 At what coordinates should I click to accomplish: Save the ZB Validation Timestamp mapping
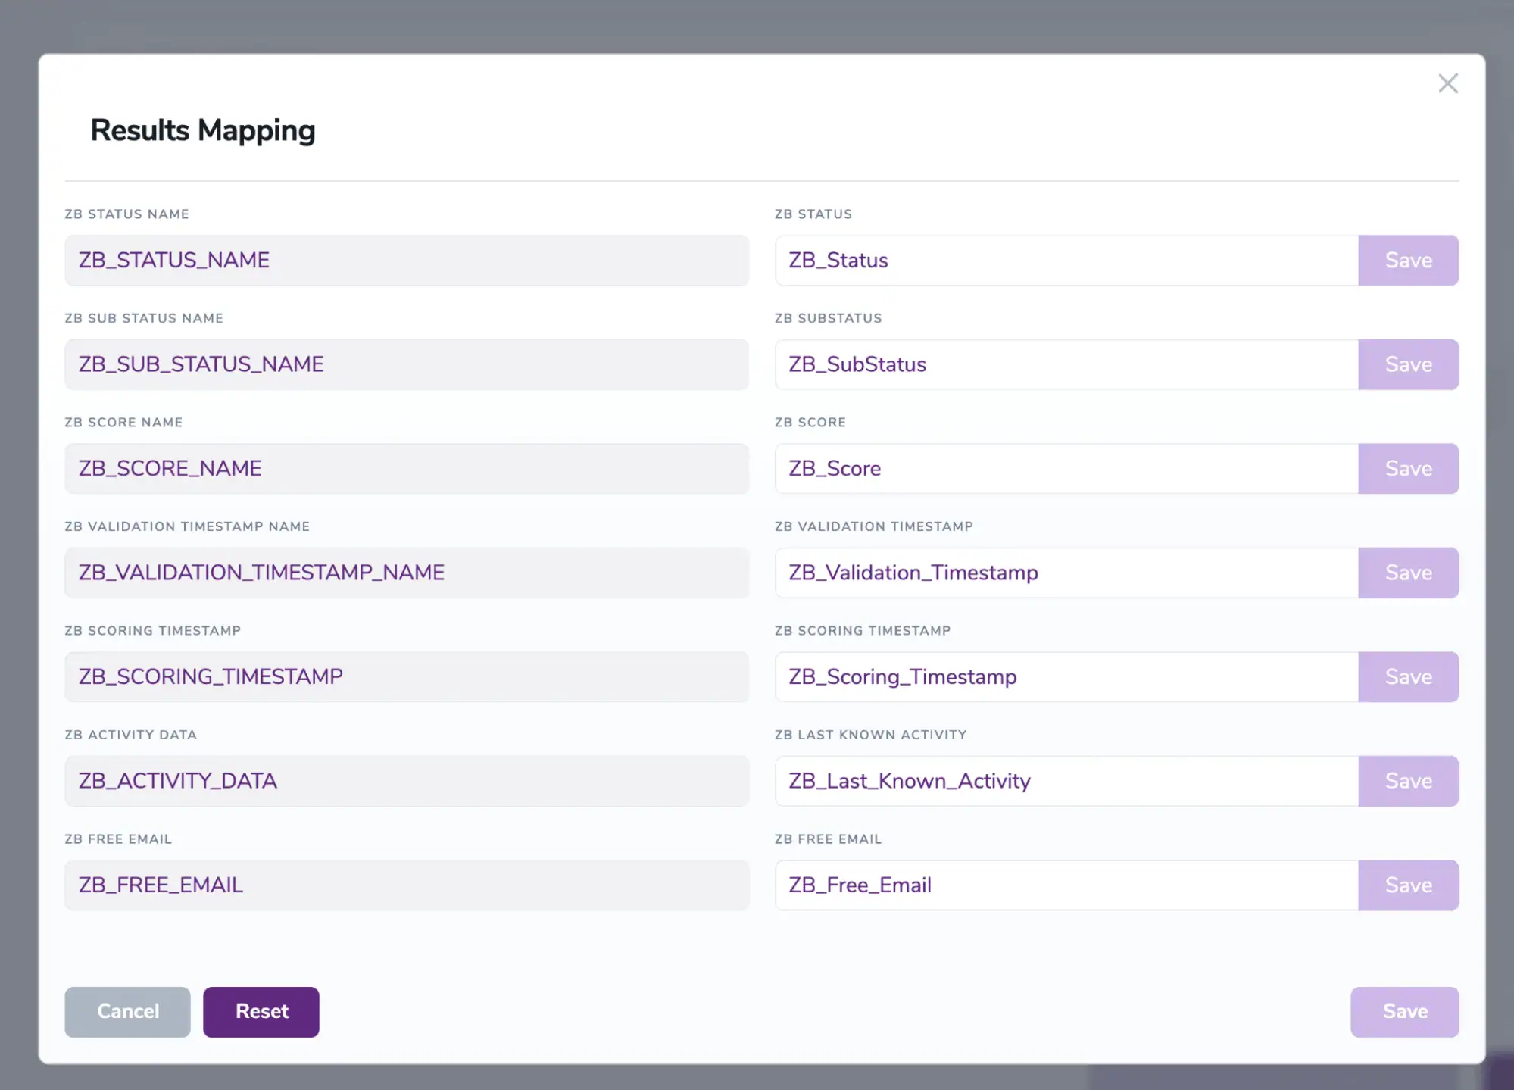point(1407,573)
